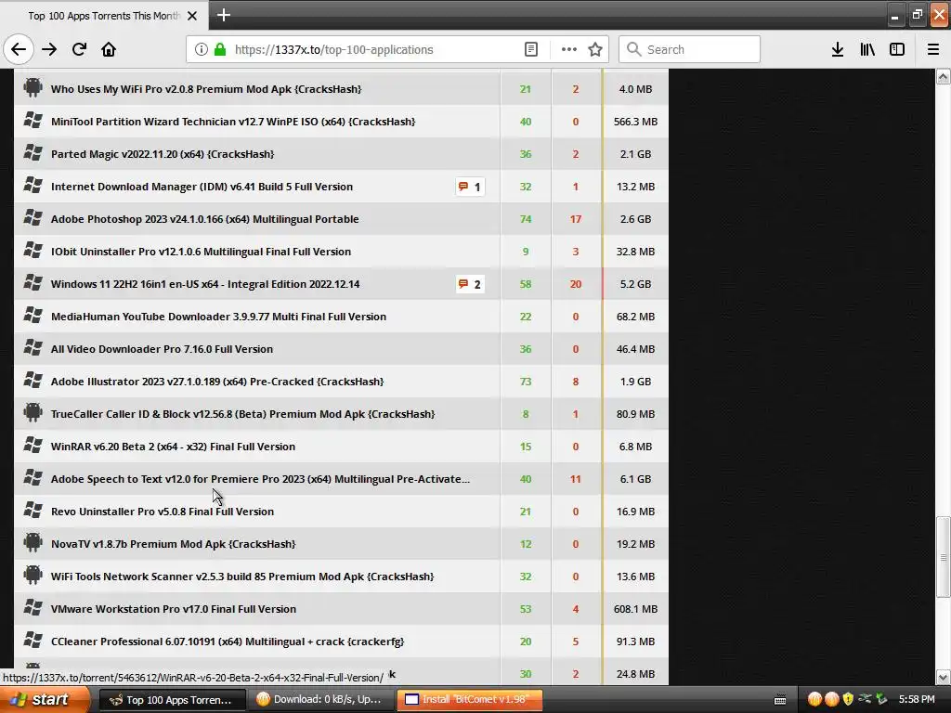Image resolution: width=951 pixels, height=713 pixels.
Task: Open the Firefox hamburger menu
Action: (932, 49)
